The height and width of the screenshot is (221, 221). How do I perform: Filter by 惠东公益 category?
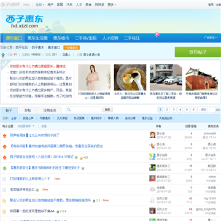tap(147, 118)
